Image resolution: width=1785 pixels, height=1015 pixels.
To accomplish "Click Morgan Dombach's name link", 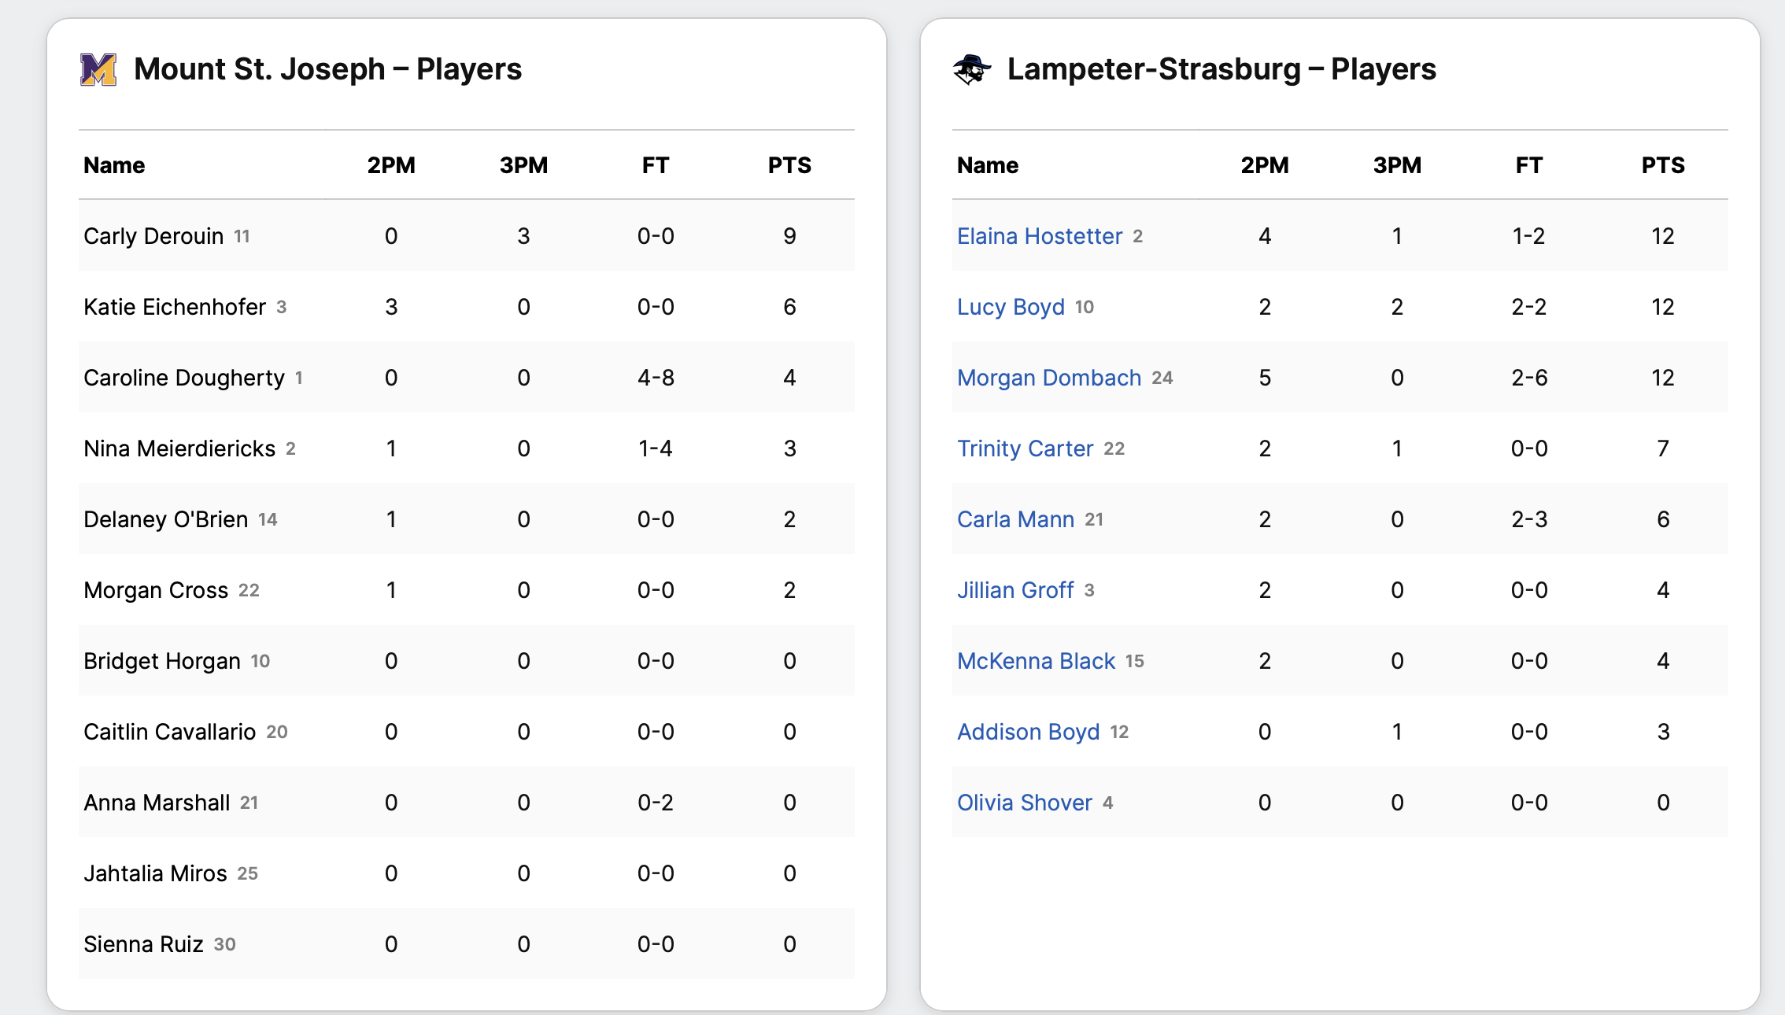I will 1048,378.
